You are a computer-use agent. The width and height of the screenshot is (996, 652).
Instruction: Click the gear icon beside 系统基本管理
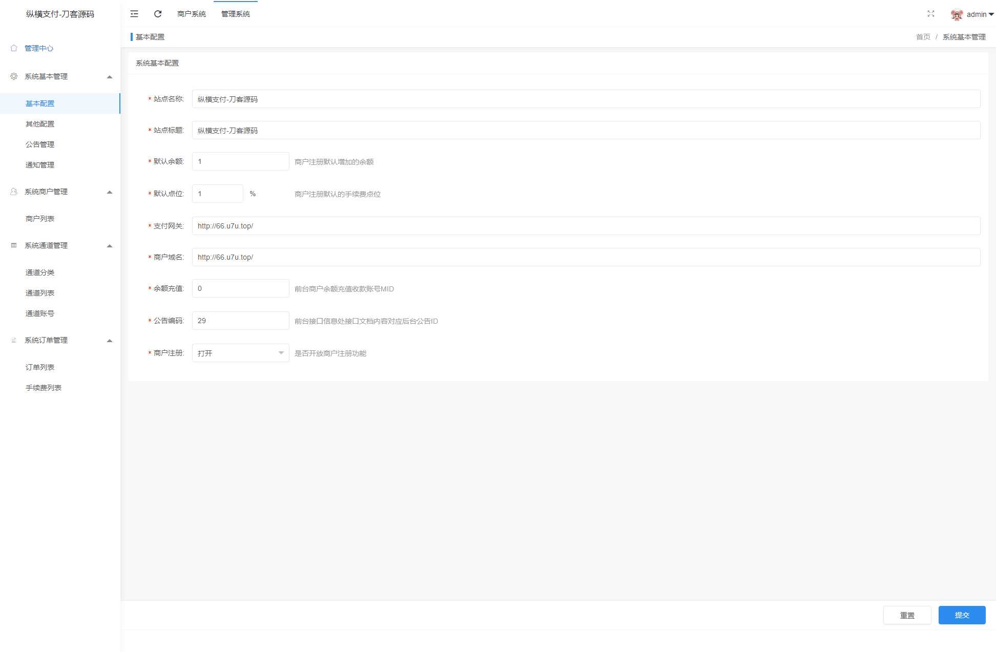(14, 76)
